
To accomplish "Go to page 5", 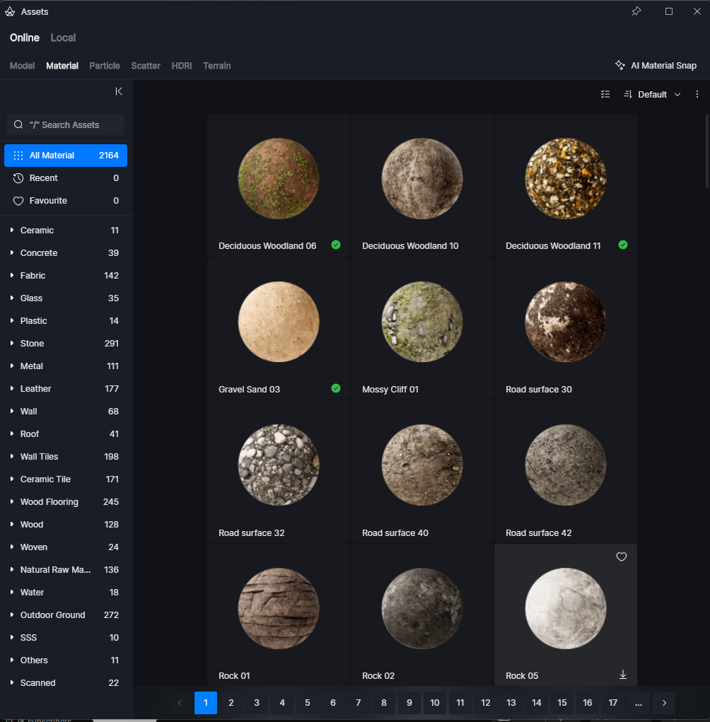I will coord(308,703).
